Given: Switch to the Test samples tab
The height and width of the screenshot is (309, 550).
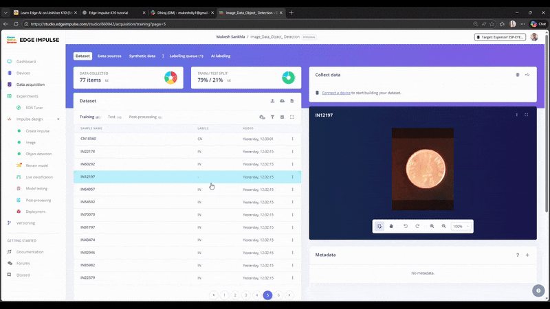Looking at the screenshot, I should pos(114,117).
